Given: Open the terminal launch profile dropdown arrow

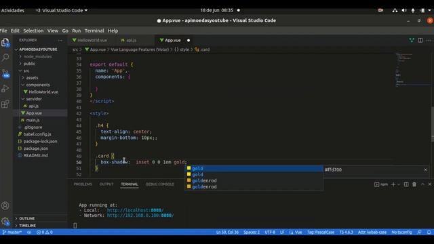Looking at the screenshot, I should click(399, 184).
